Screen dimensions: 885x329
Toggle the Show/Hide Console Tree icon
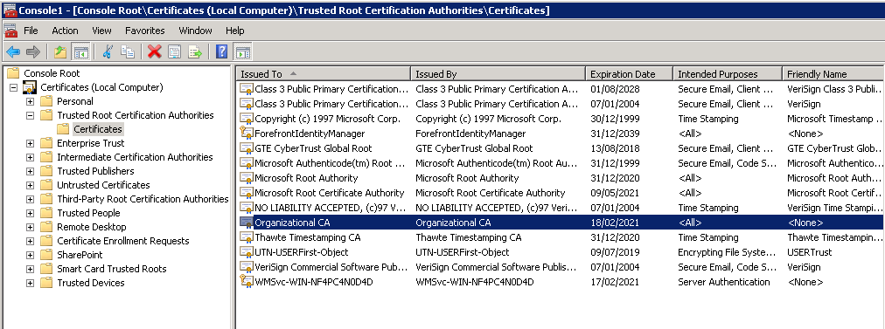point(80,52)
